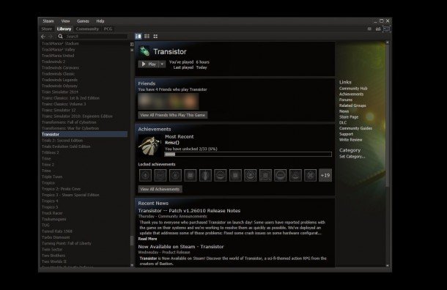
Task: Open the Related Groups link
Action: [x=352, y=105]
